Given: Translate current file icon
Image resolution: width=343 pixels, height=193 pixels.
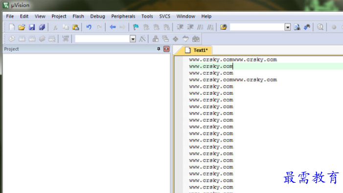Looking at the screenshot, I should point(12,39).
